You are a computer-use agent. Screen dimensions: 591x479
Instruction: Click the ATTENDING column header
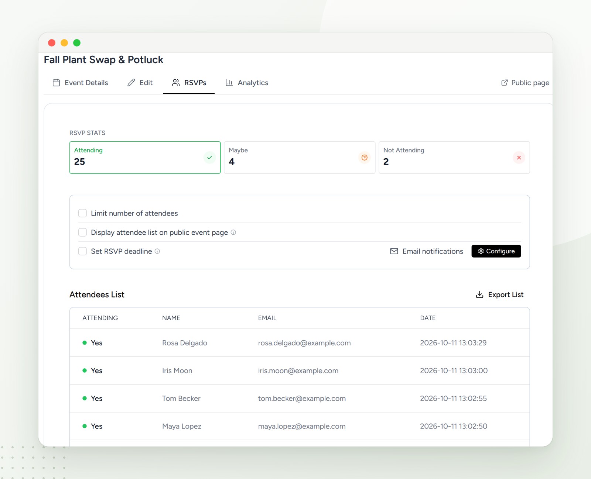pyautogui.click(x=100, y=318)
